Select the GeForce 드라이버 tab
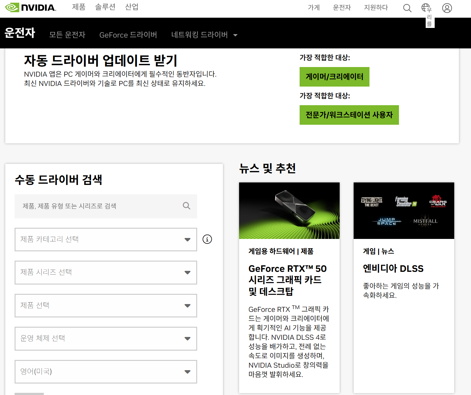The height and width of the screenshot is (395, 471). pos(128,35)
